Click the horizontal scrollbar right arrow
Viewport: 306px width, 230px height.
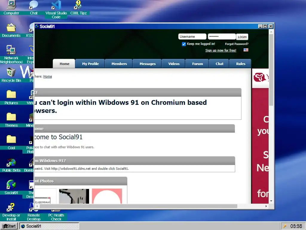[x=266, y=206]
